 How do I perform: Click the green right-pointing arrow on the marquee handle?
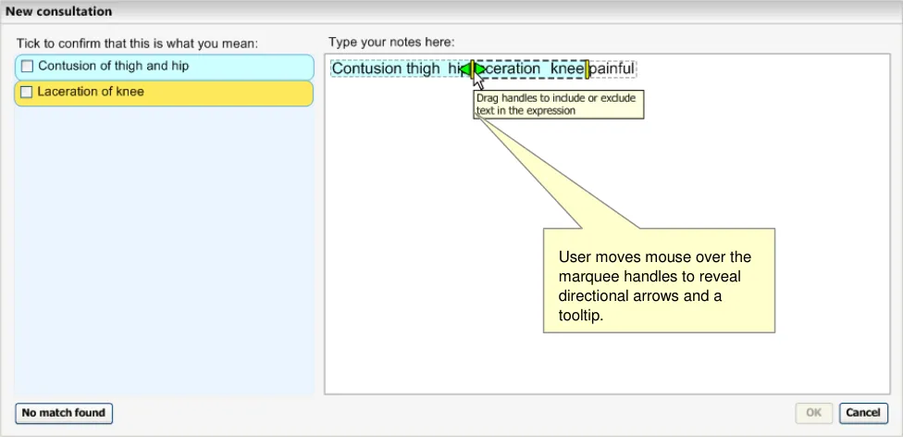pyautogui.click(x=480, y=69)
